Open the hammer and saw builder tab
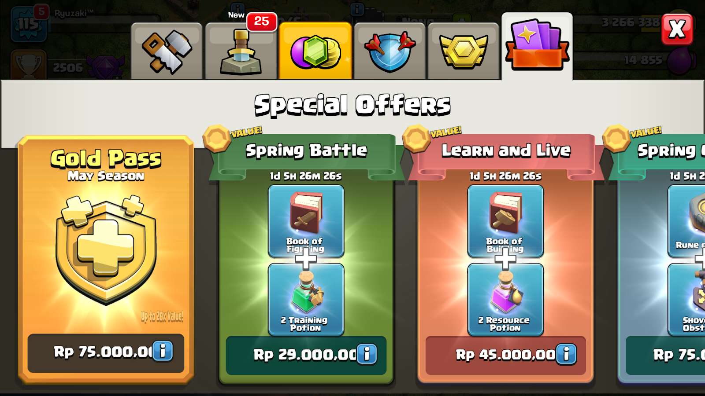The height and width of the screenshot is (396, 705). tap(167, 51)
